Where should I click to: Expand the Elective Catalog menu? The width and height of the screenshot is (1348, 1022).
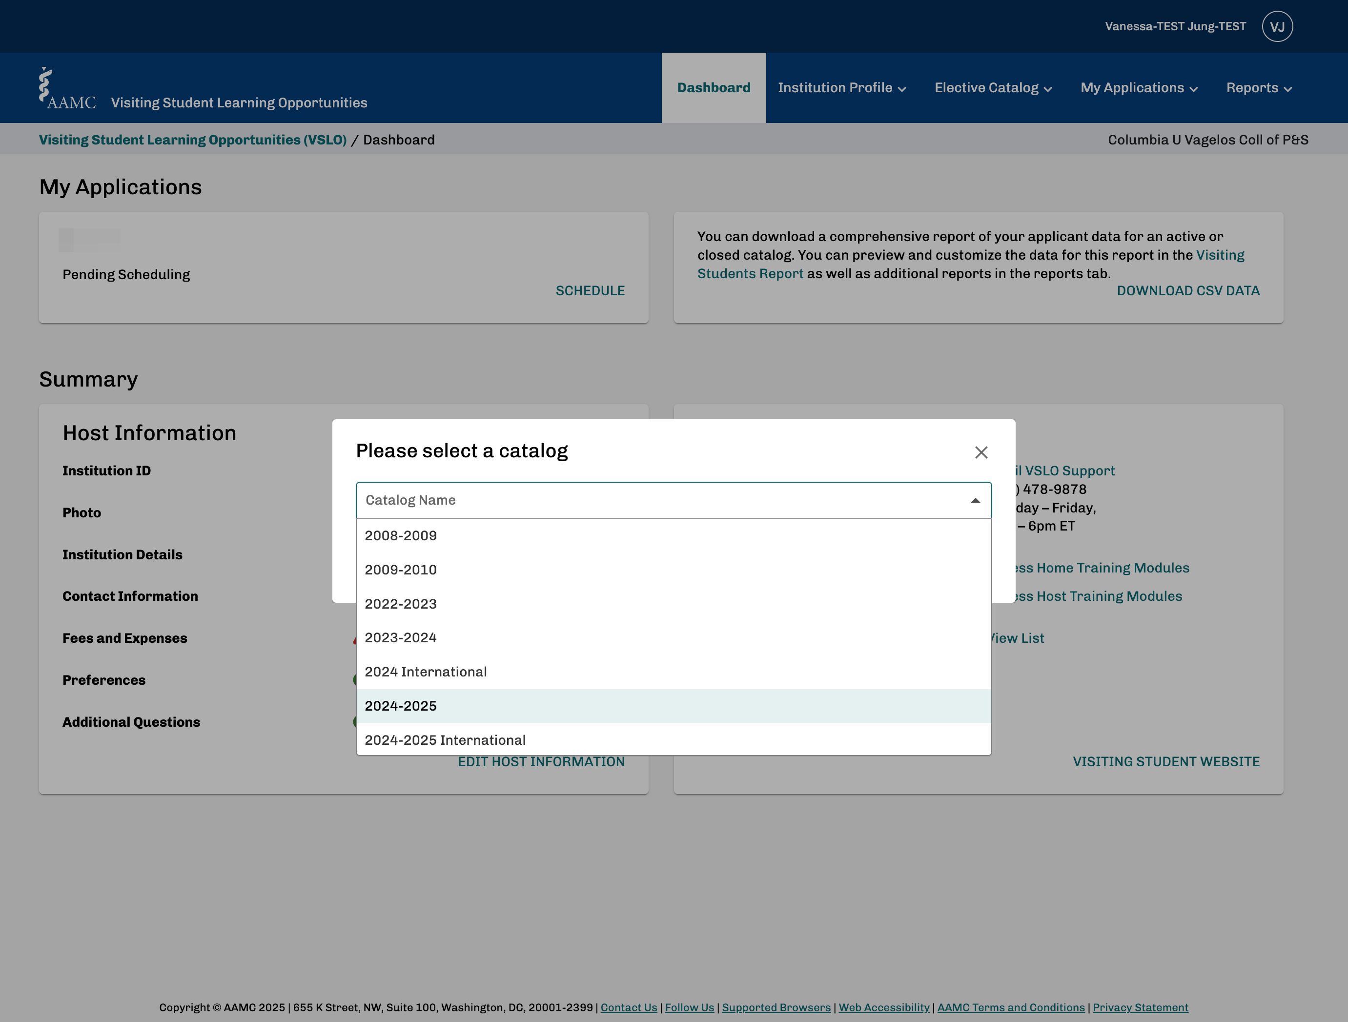coord(993,88)
